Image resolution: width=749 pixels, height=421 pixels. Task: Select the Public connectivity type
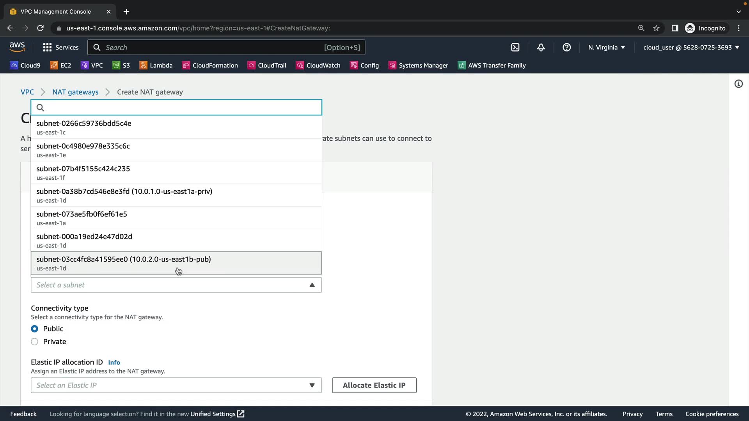pyautogui.click(x=35, y=329)
